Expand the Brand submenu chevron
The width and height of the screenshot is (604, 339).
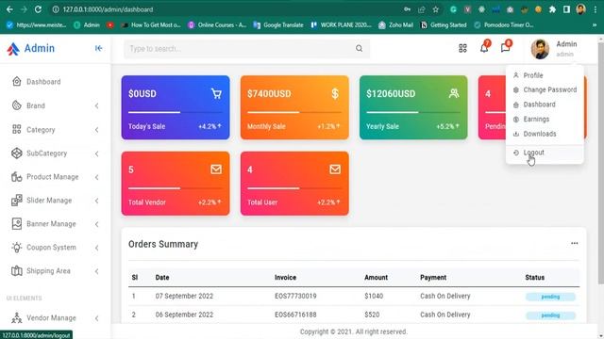96,105
